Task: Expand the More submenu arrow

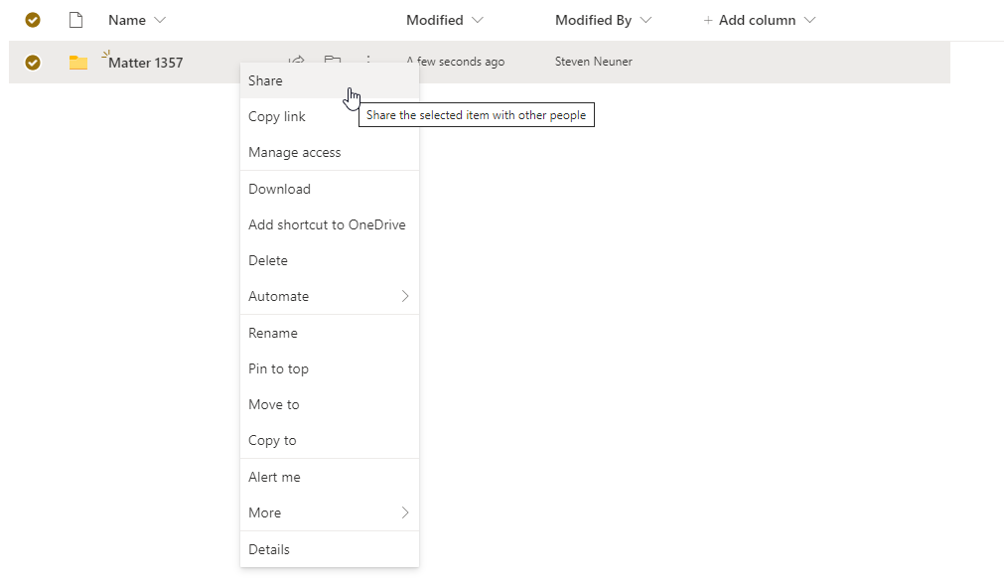Action: 404,512
